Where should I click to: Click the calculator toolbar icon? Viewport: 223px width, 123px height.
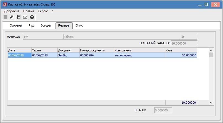click(19, 17)
